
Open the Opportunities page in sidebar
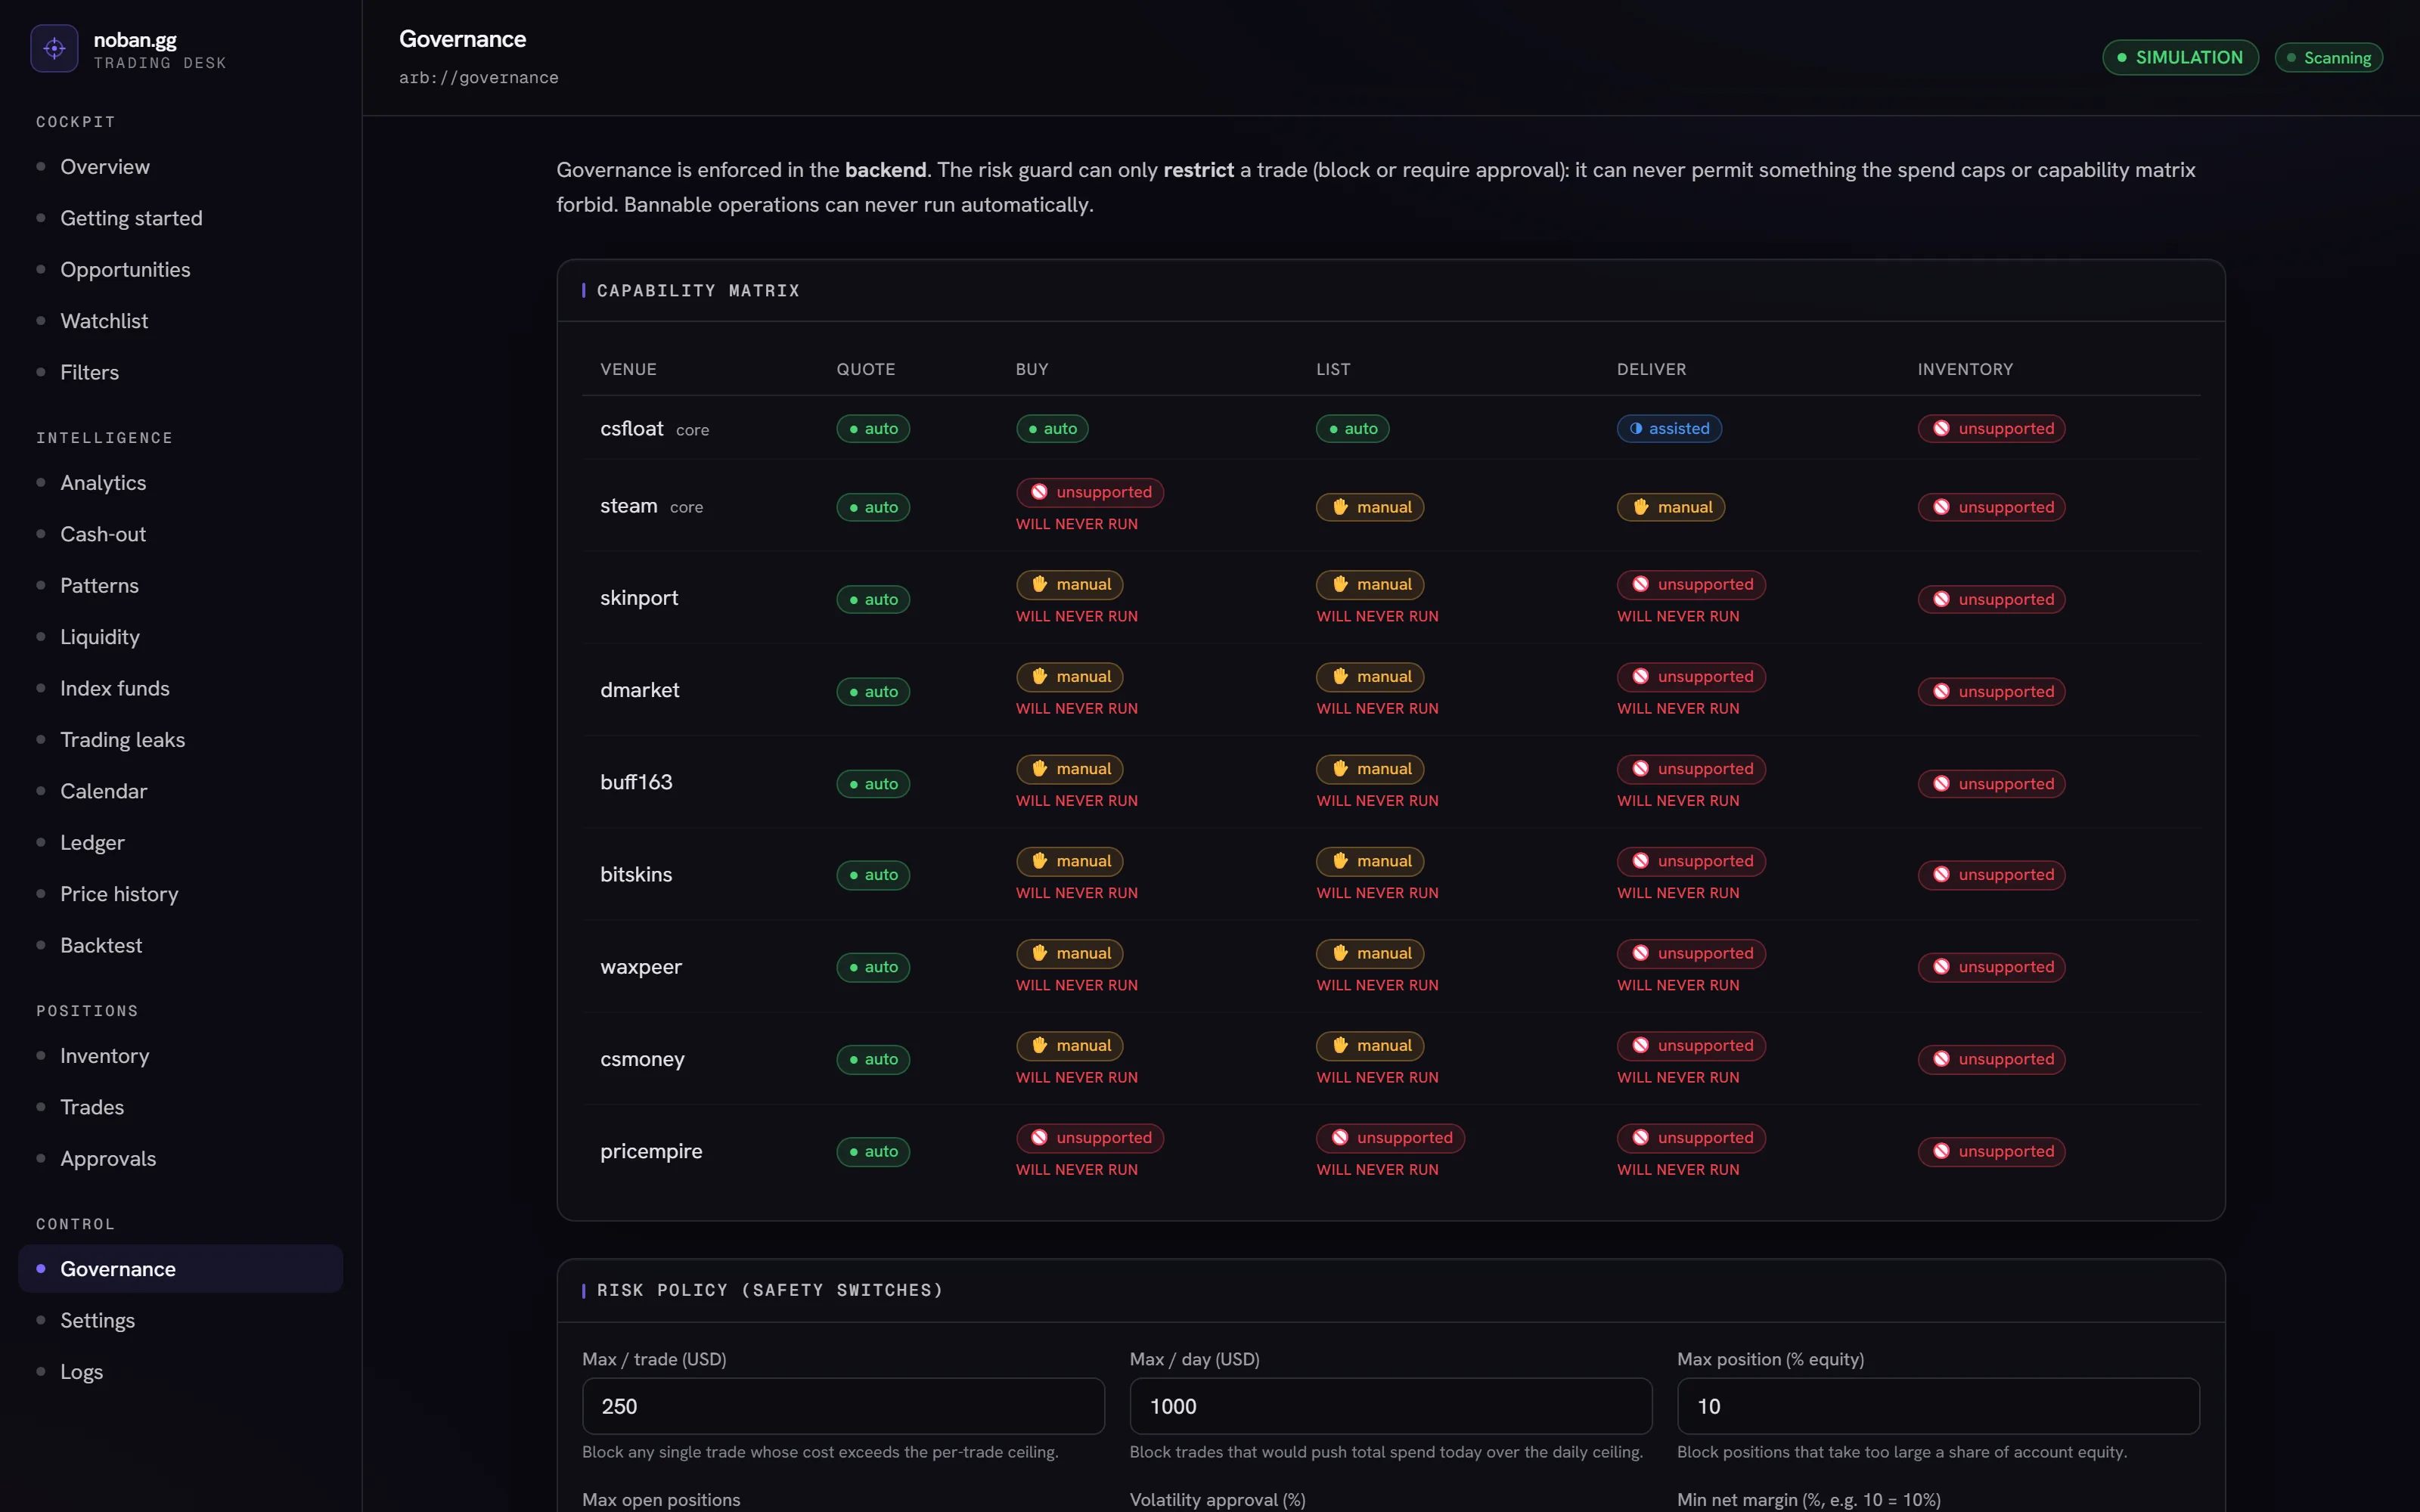click(125, 270)
